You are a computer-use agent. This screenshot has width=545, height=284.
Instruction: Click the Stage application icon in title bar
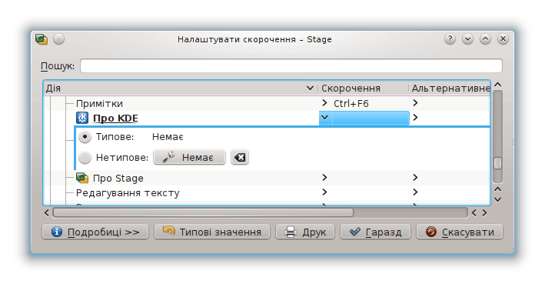[42, 39]
